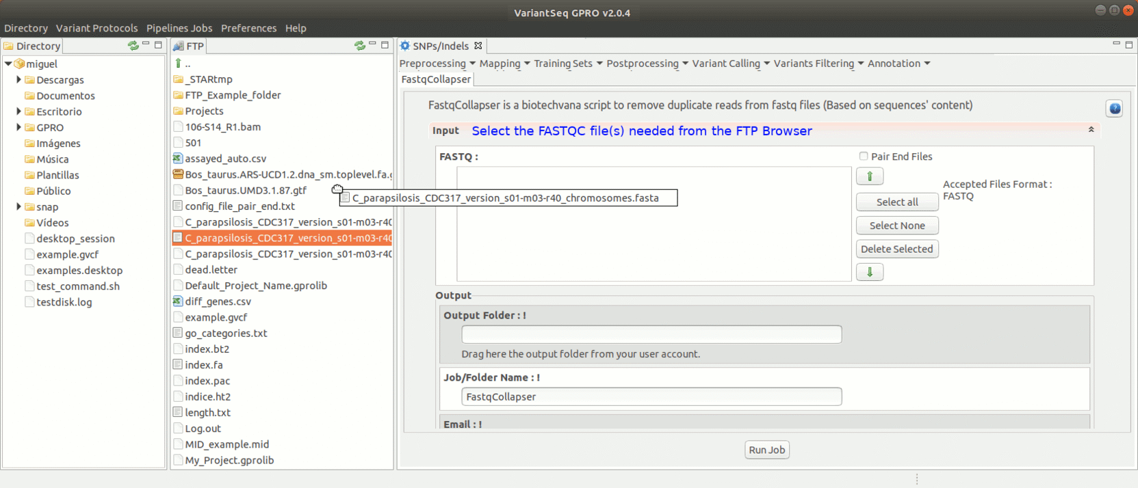Go up to FTP parent folder
The width and height of the screenshot is (1138, 488).
(x=179, y=64)
